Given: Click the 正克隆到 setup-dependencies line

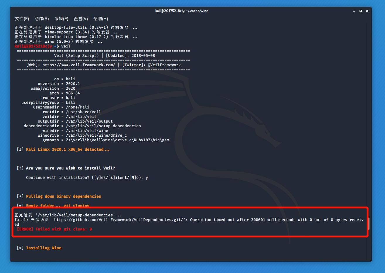Looking at the screenshot, I should [x=68, y=215].
